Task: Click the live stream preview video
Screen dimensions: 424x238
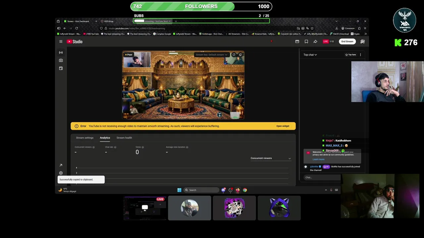Action: coord(183,85)
